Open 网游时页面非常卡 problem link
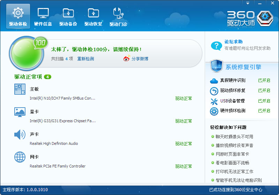Screen dimensions: 279x195 click(x=232, y=154)
